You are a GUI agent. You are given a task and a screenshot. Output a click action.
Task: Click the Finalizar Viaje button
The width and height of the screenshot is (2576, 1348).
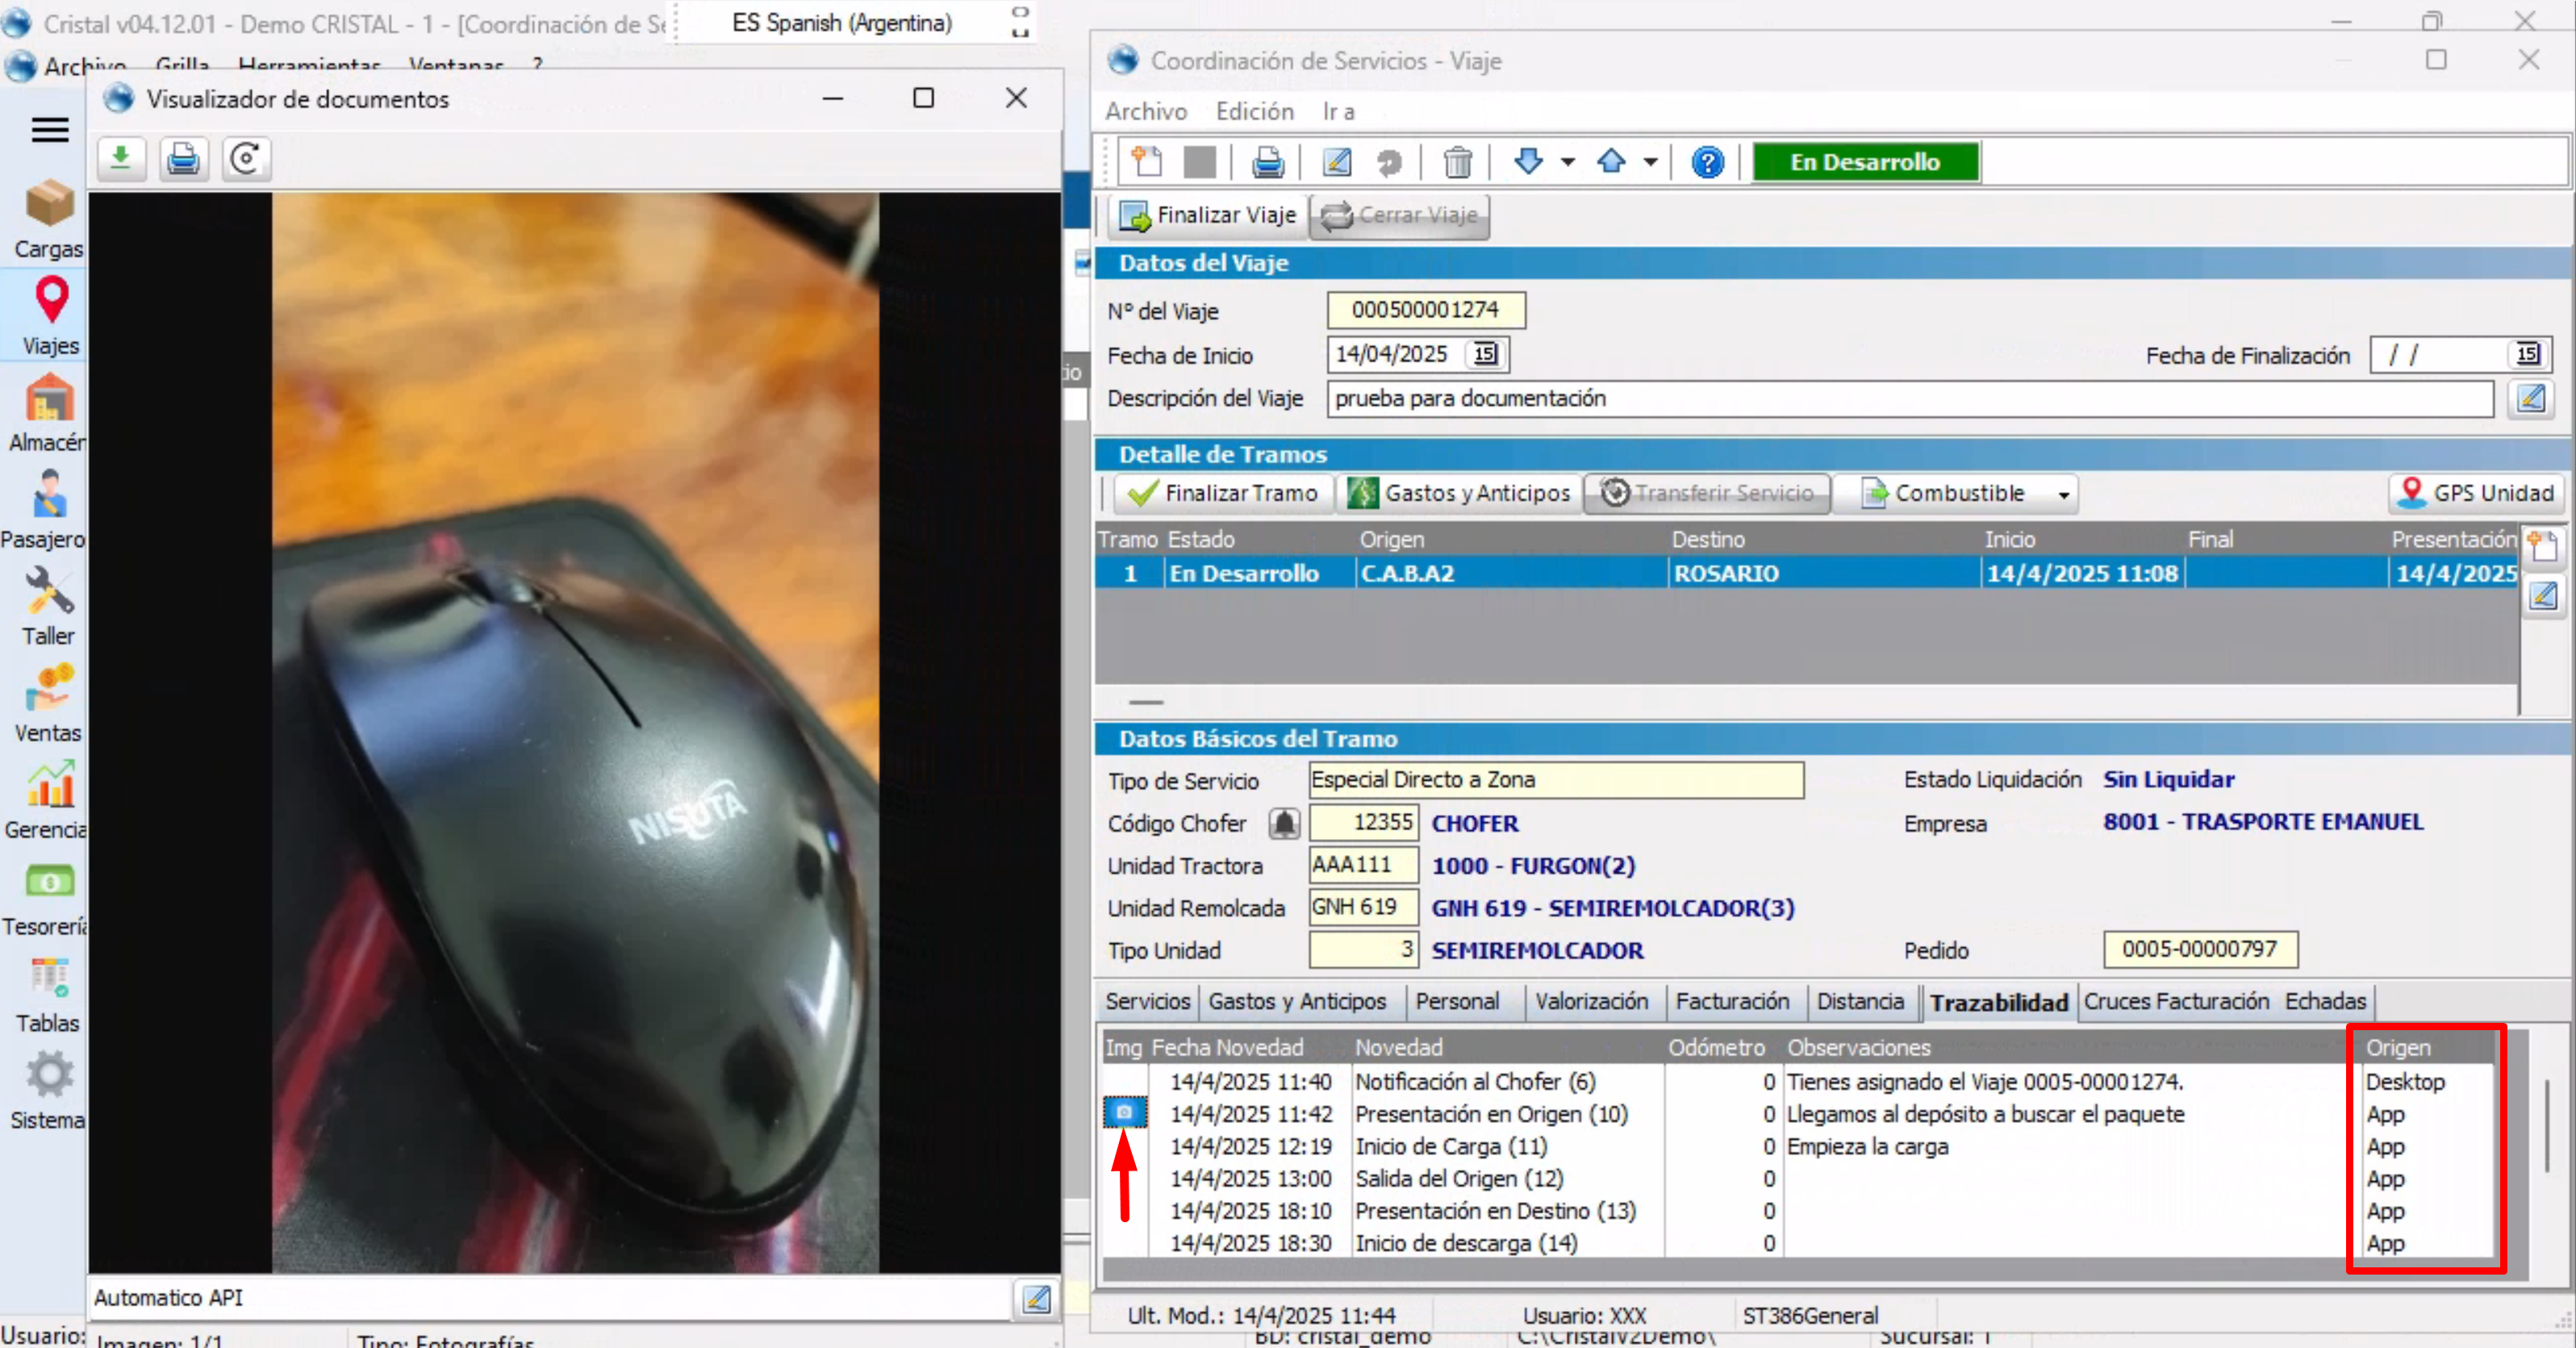click(x=1208, y=215)
